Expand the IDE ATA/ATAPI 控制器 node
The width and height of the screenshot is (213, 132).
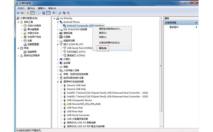click(58, 29)
